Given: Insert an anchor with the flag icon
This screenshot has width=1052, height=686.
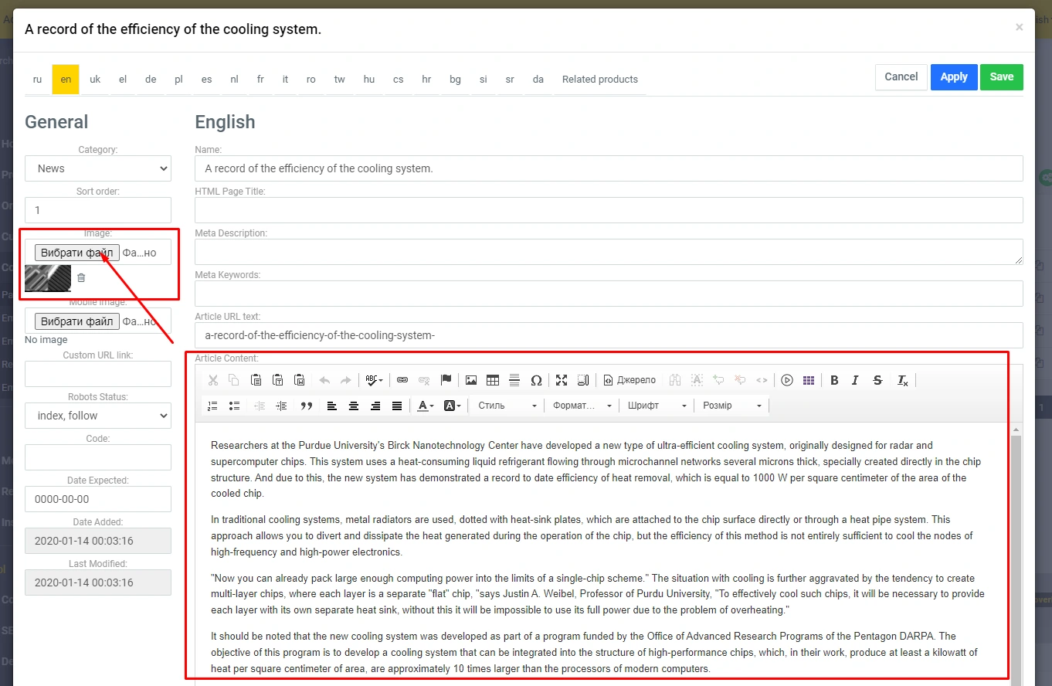Looking at the screenshot, I should point(446,380).
